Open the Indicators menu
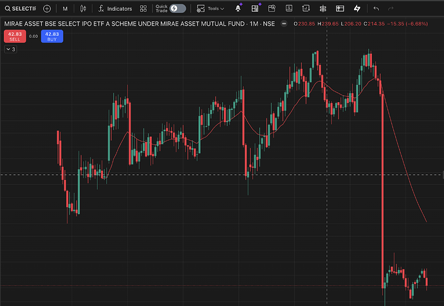Viewport: 444px width, 306px height. click(115, 9)
